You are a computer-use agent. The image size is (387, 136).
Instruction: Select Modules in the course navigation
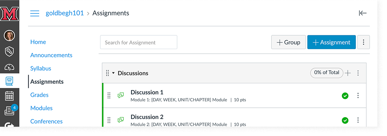click(x=41, y=108)
